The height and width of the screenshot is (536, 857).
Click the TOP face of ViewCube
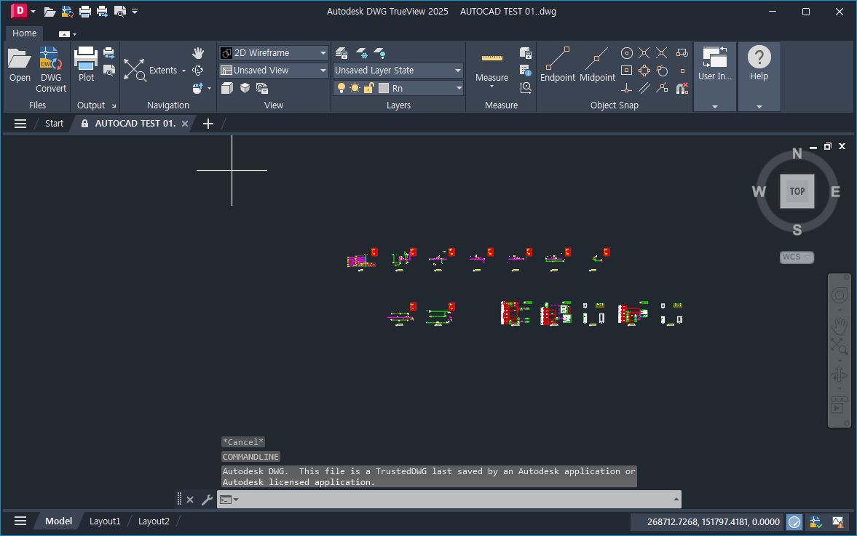797,191
